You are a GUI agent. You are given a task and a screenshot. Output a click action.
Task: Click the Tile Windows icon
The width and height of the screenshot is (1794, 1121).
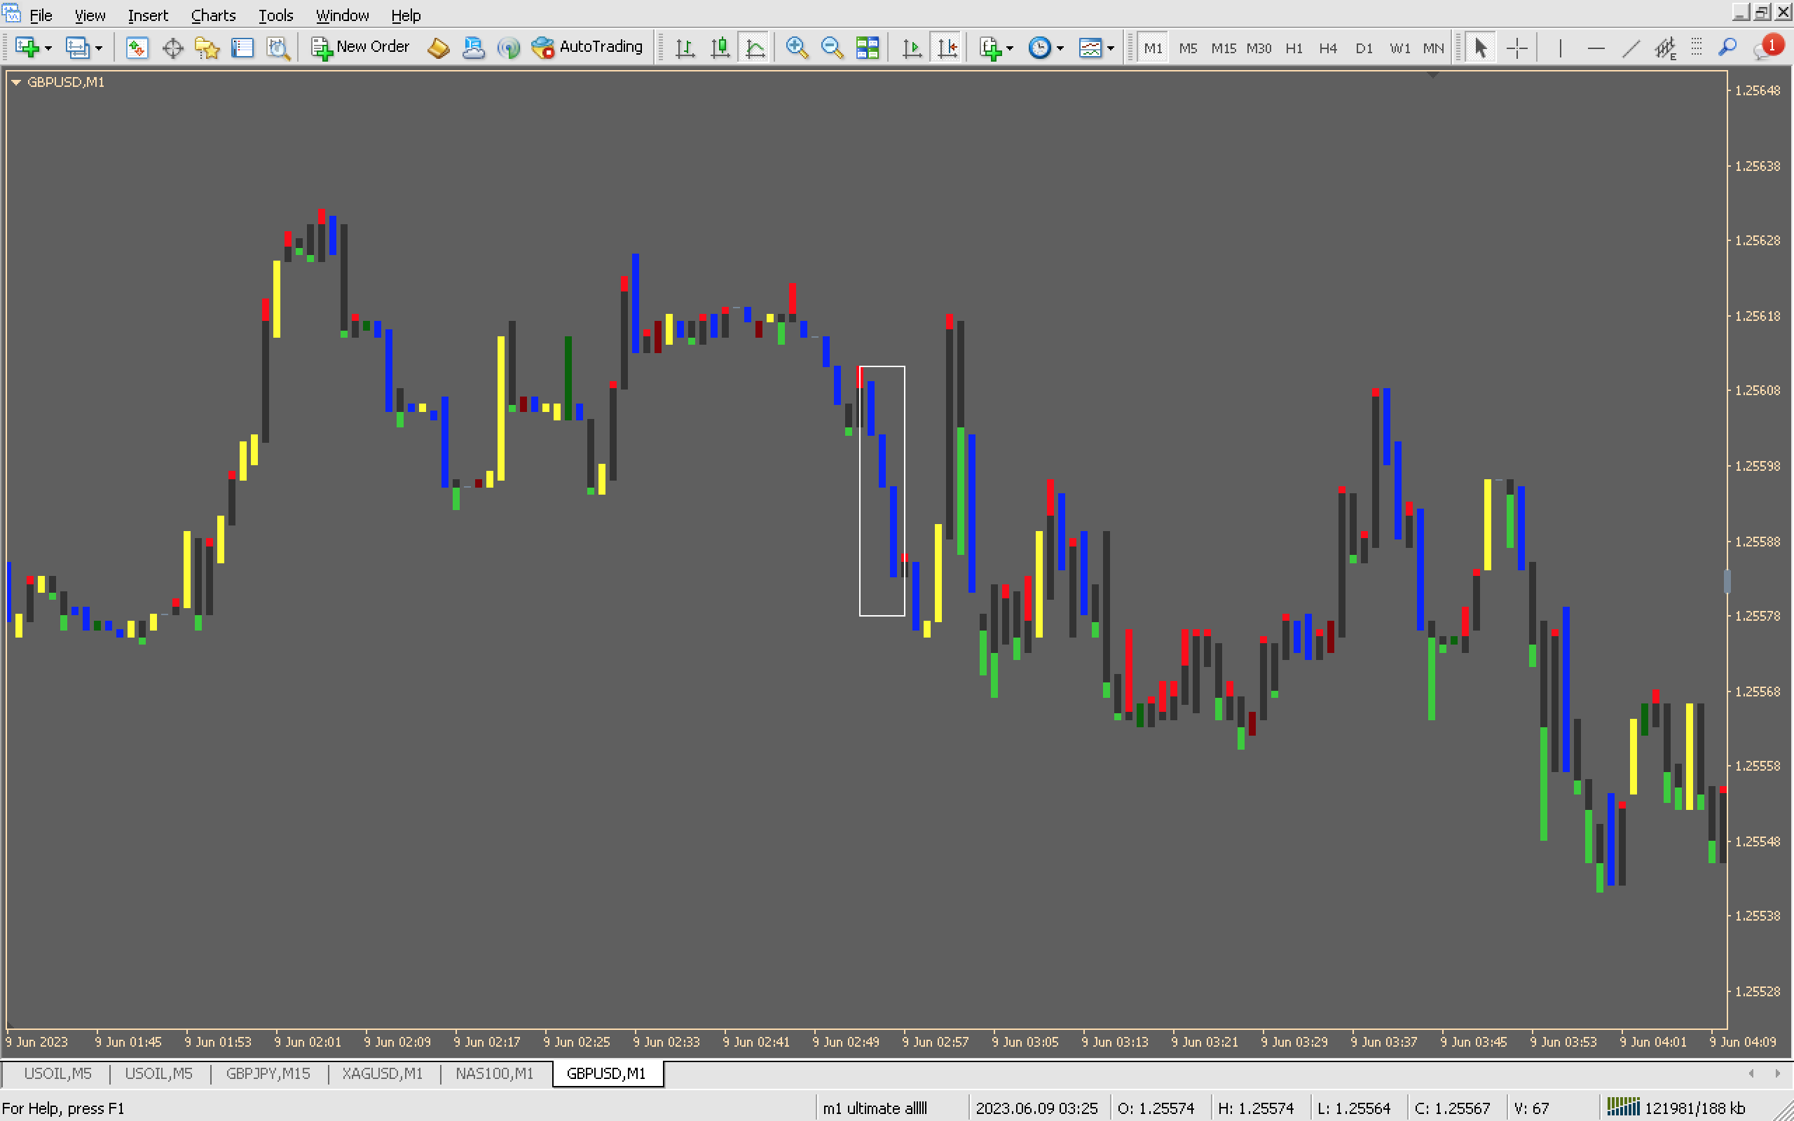(x=867, y=48)
